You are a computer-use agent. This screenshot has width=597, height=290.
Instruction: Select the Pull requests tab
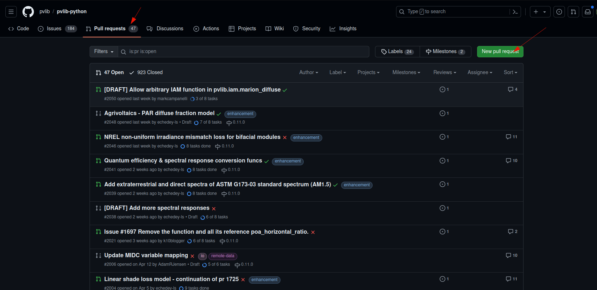112,29
